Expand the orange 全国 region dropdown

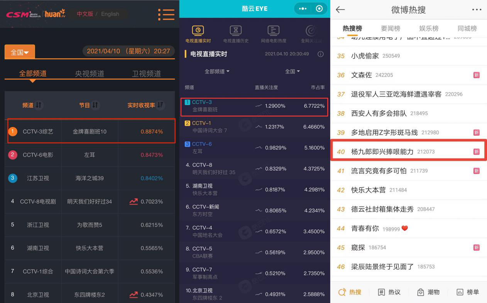coord(20,52)
